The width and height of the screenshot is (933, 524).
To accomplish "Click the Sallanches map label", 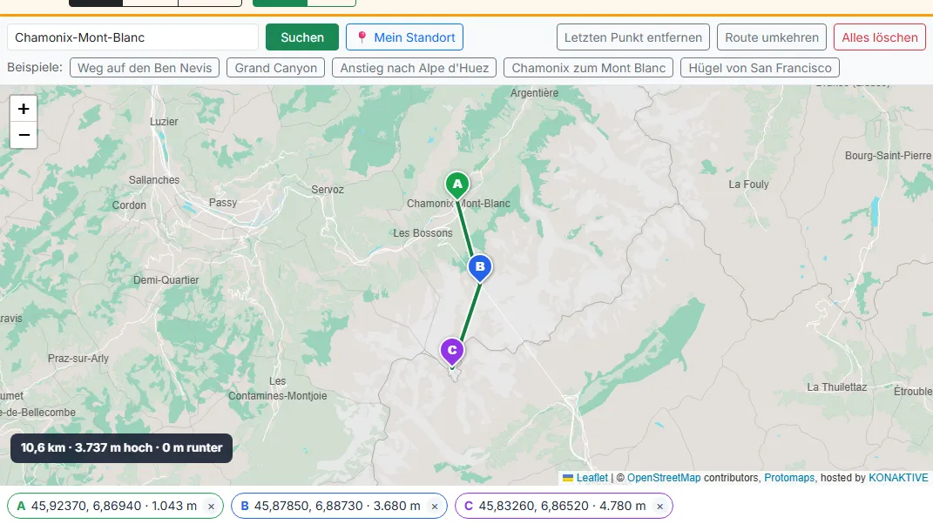I will coord(154,179).
